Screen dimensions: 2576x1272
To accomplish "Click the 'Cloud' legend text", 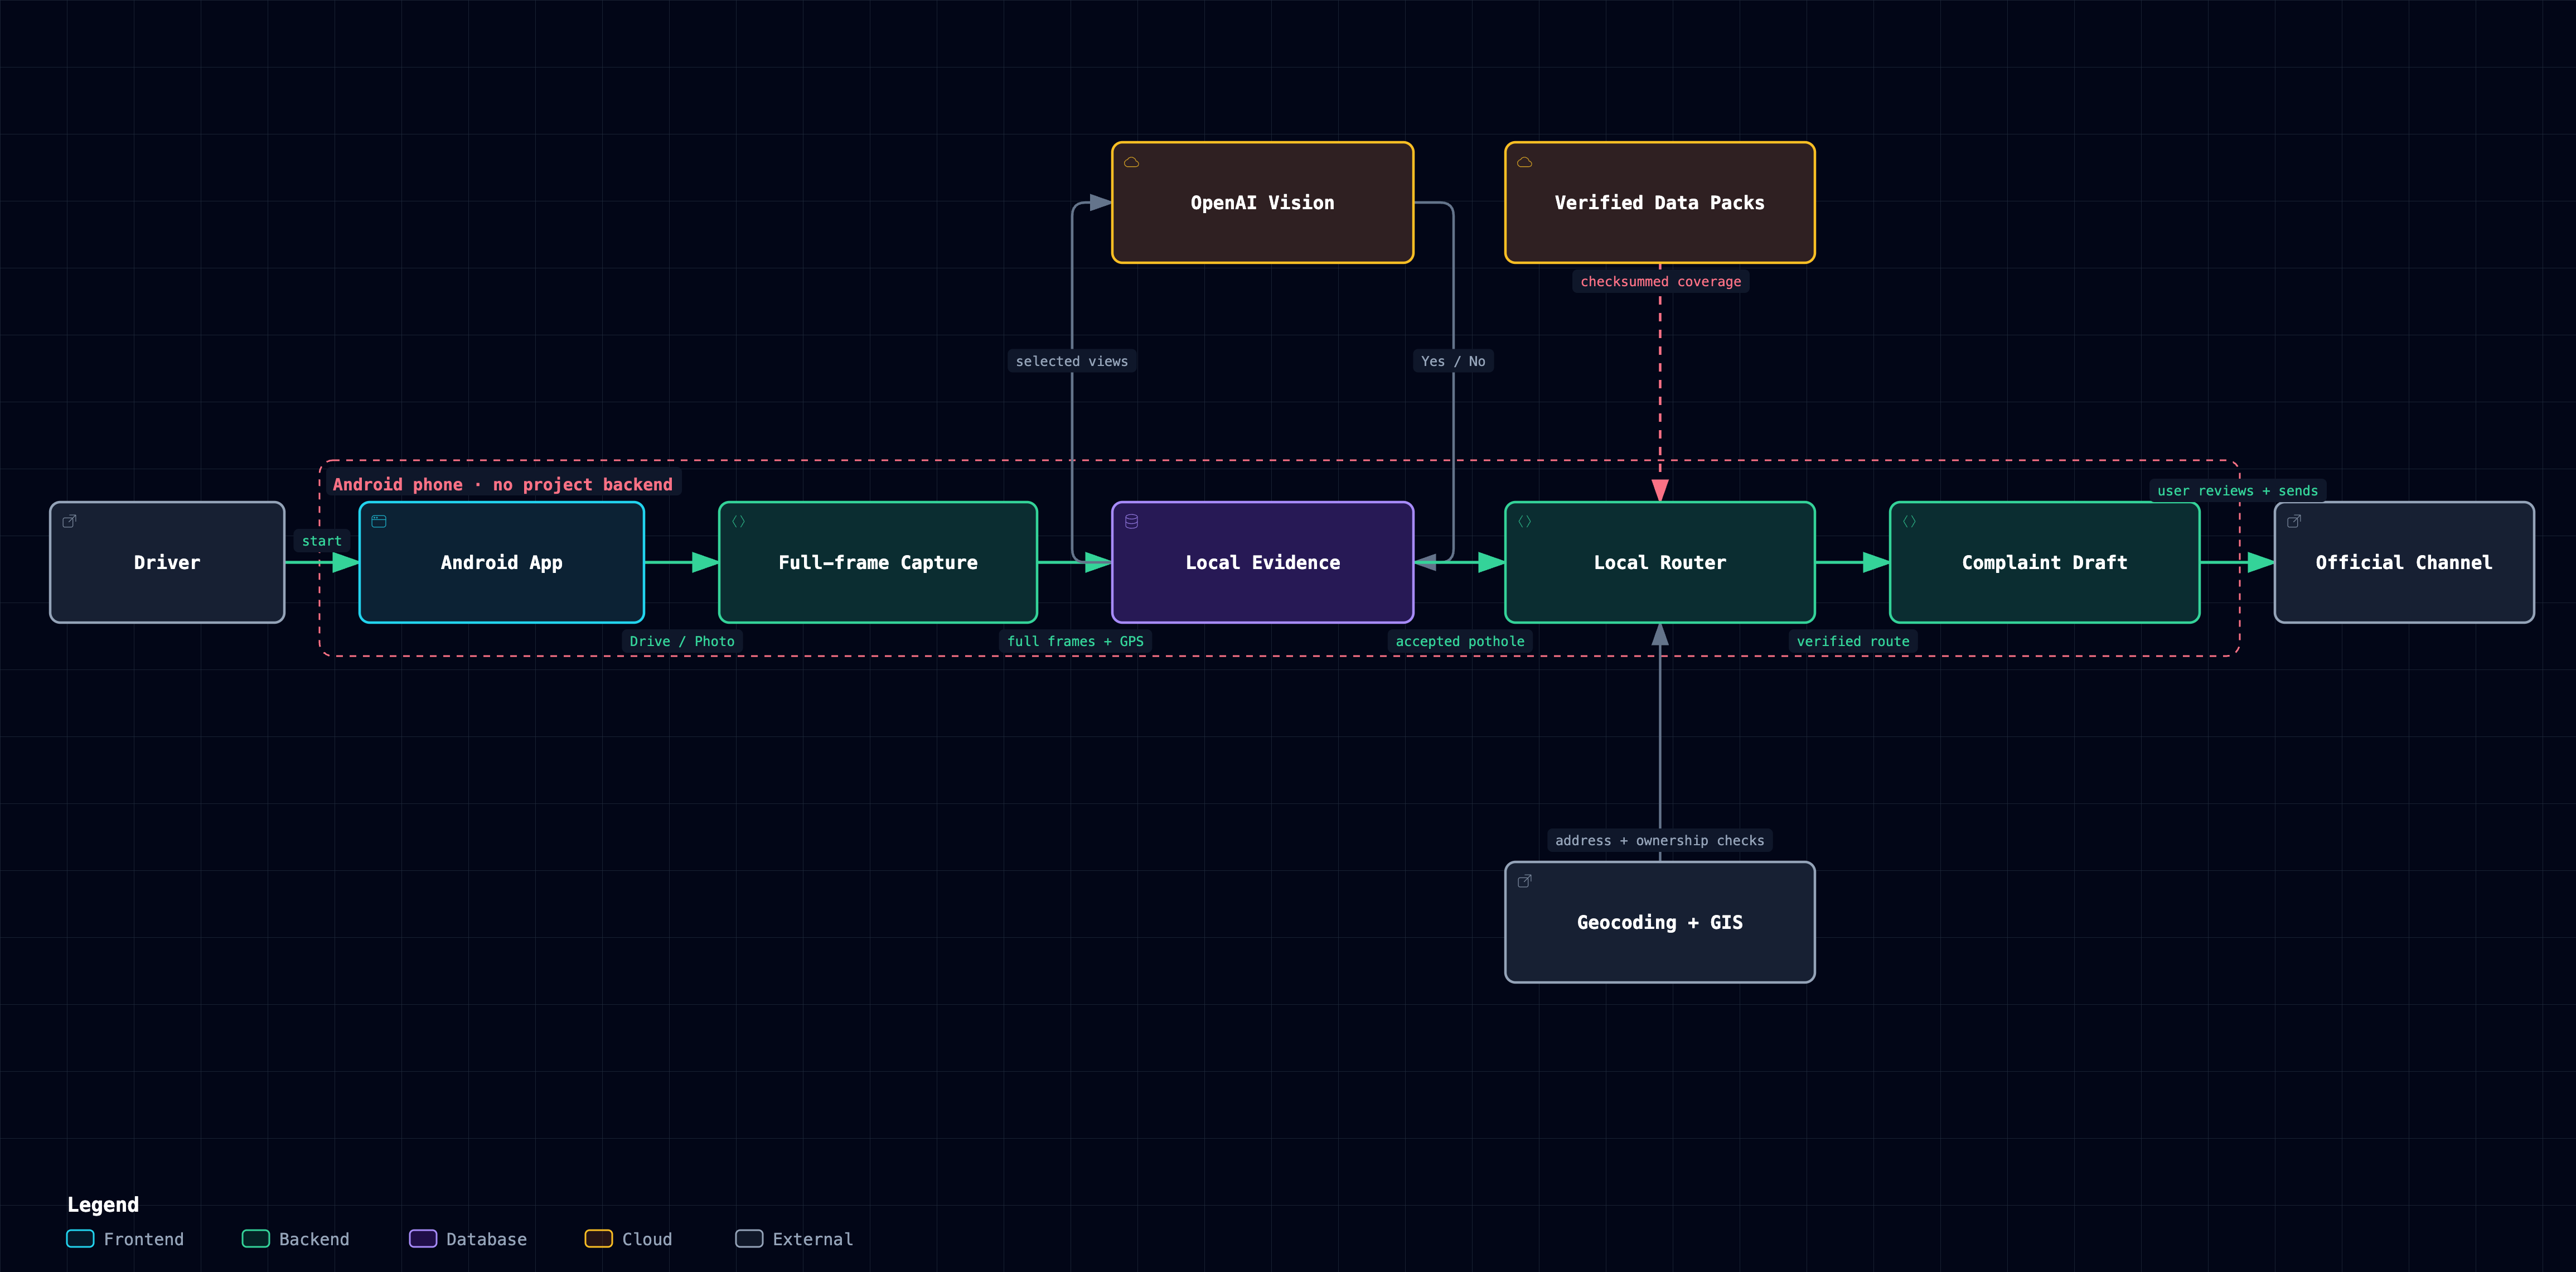I will pos(647,1239).
